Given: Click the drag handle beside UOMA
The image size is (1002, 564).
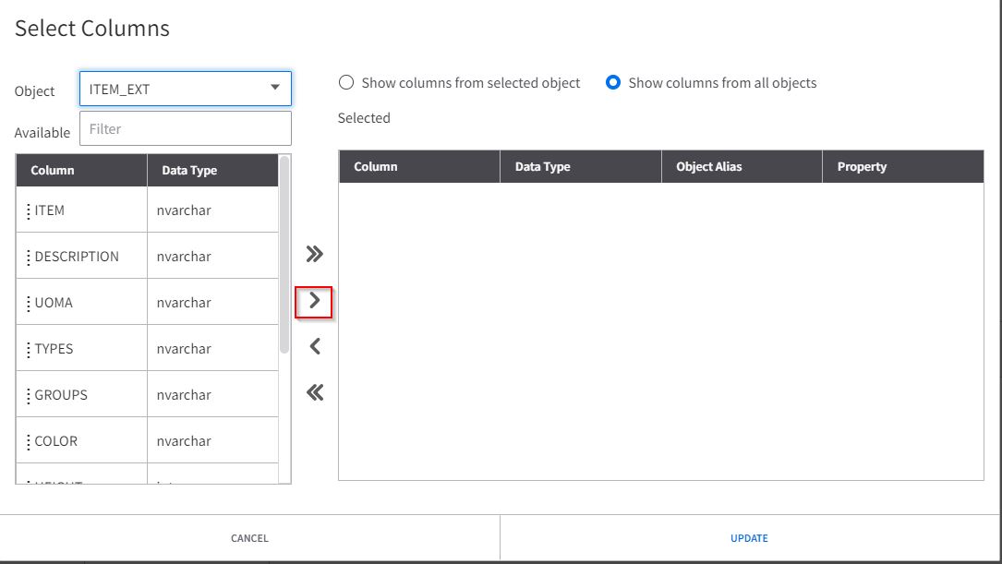Looking at the screenshot, I should (29, 303).
